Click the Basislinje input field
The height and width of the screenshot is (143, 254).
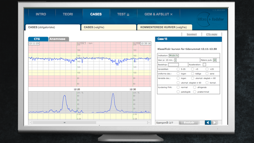(x=174, y=65)
